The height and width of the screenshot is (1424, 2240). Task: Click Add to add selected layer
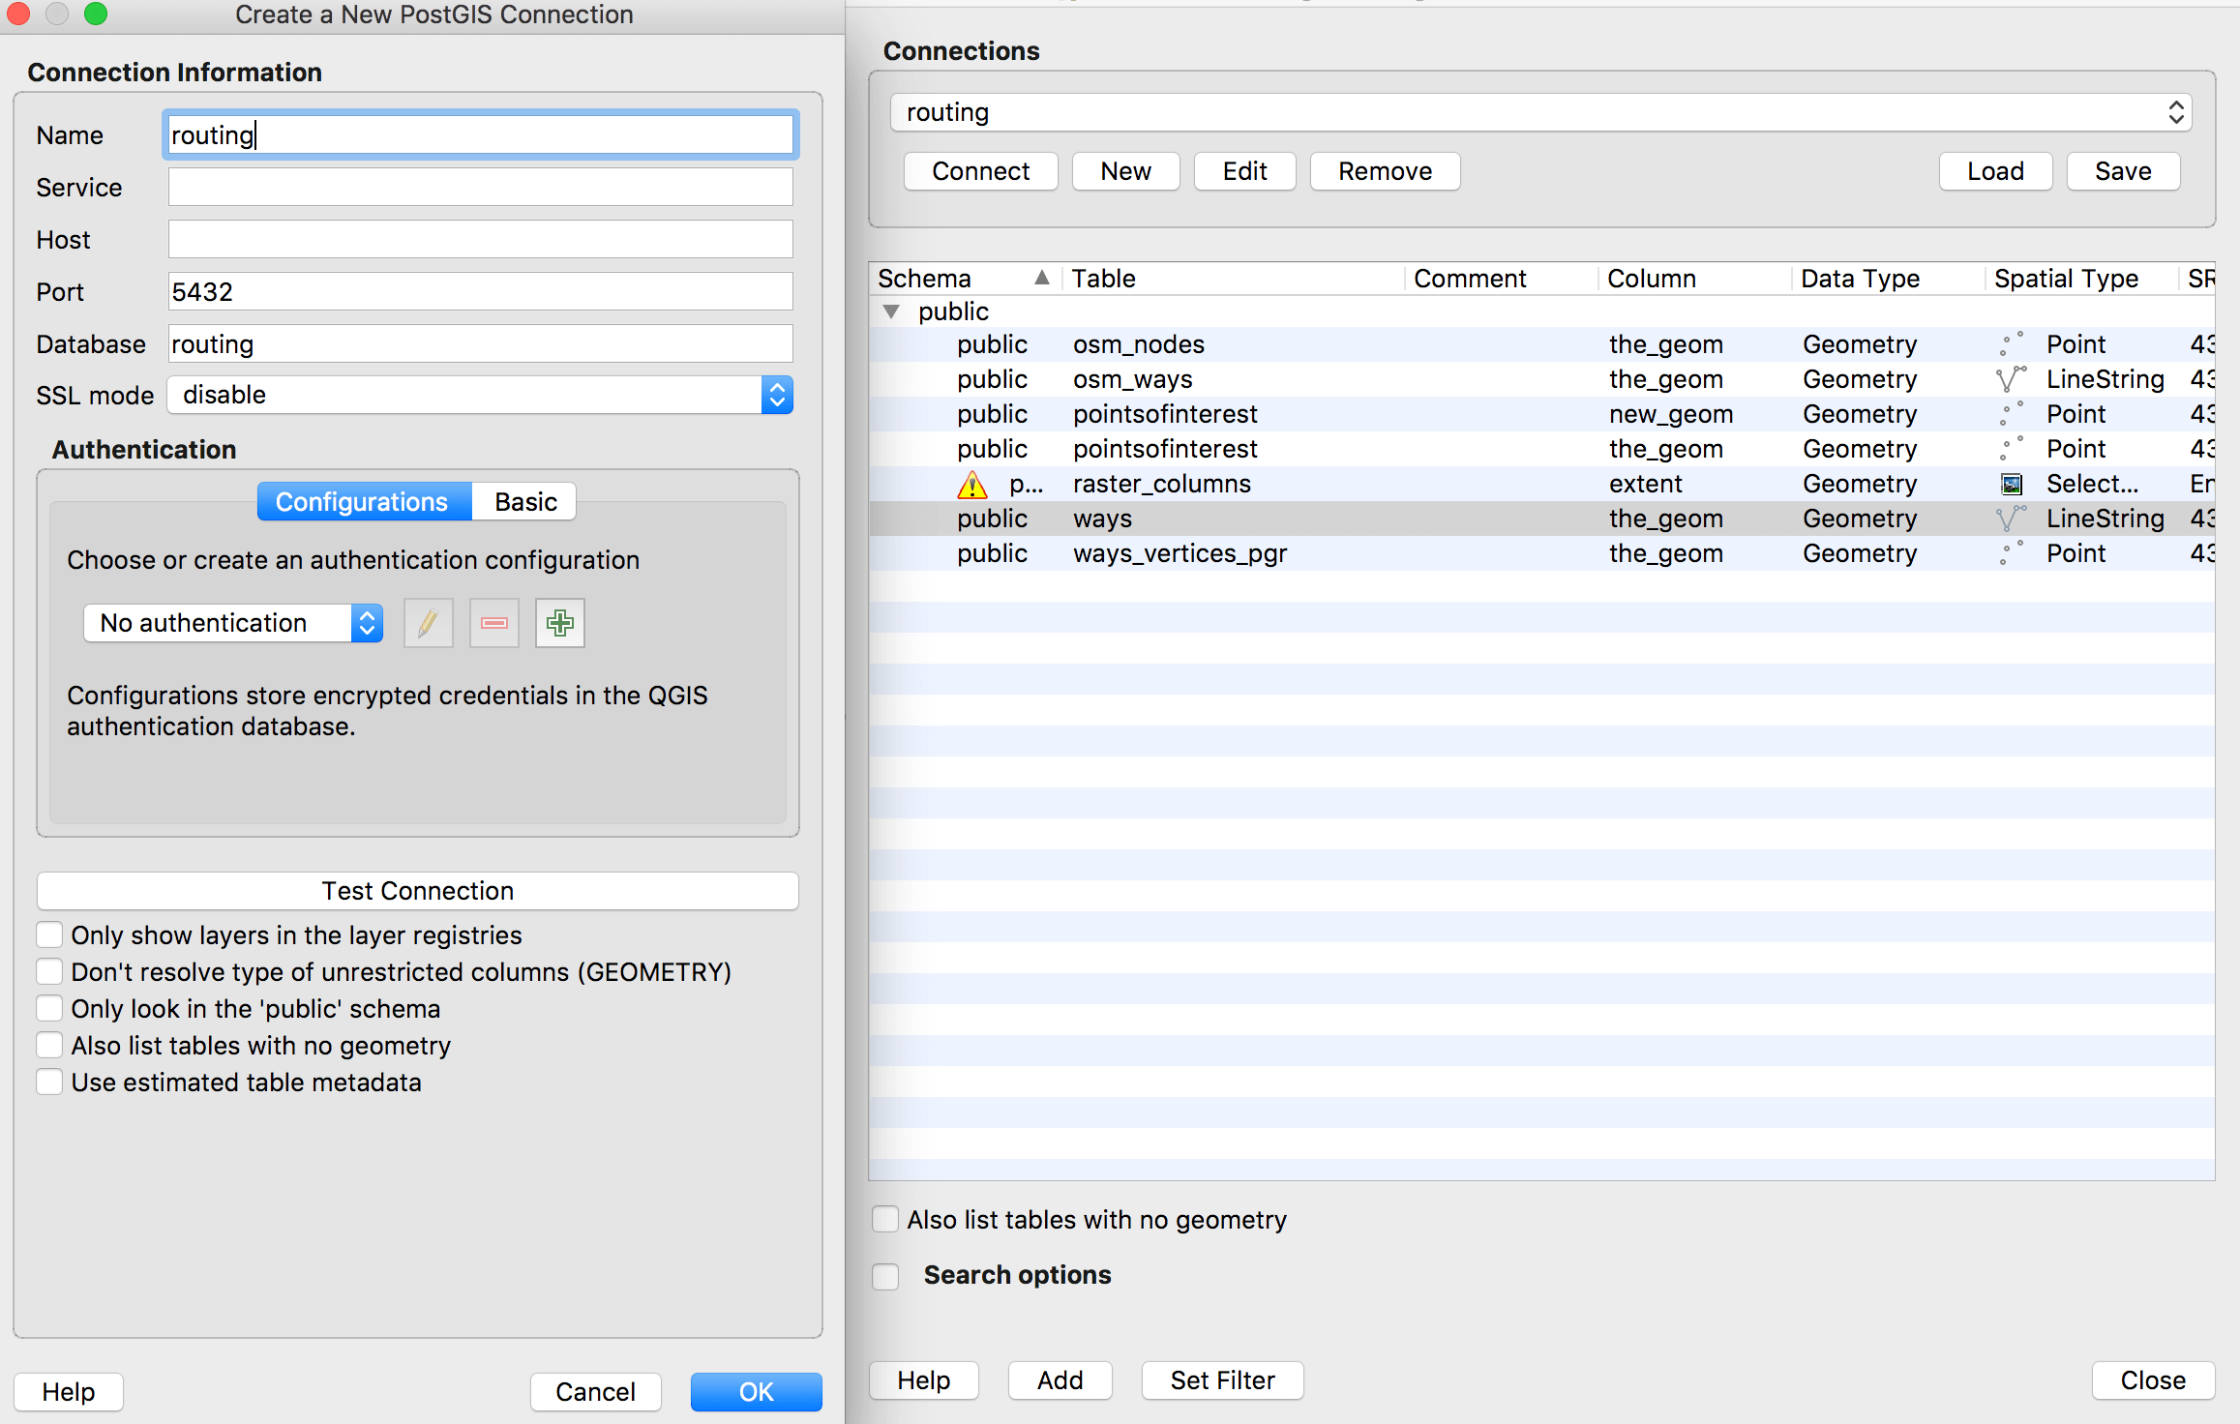(1060, 1380)
